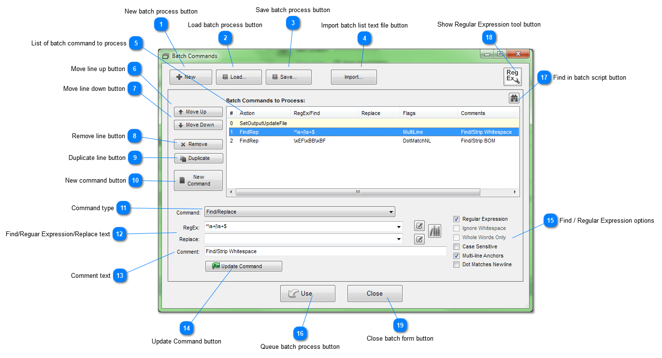Click the Import... button
Image resolution: width=662 pixels, height=358 pixels.
[x=354, y=77]
